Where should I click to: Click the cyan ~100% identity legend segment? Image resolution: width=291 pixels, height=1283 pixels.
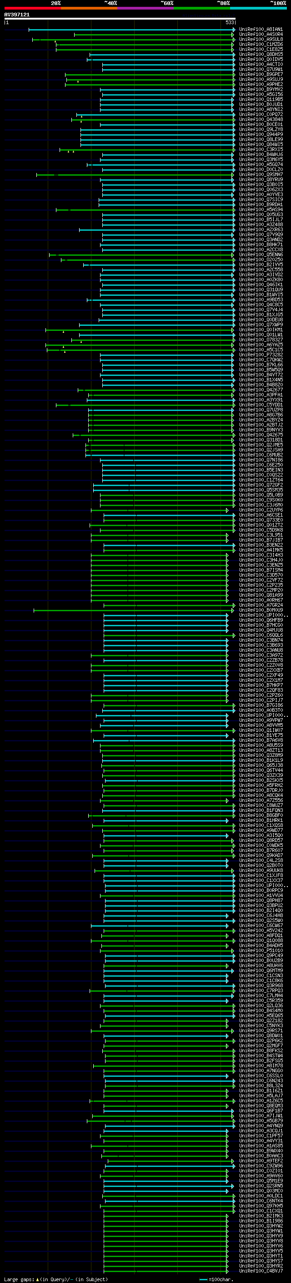pos(259,8)
